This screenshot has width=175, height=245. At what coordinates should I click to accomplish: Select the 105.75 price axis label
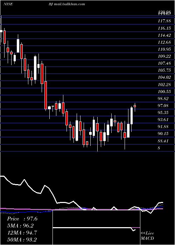tap(164, 70)
